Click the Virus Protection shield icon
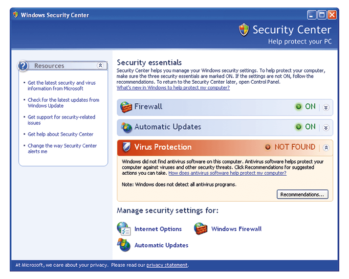Screen dimensions: 349x279 126,147
